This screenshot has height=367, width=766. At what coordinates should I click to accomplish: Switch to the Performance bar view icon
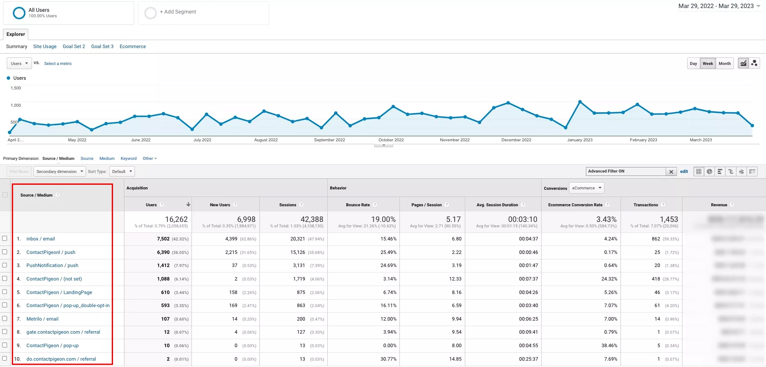click(720, 171)
